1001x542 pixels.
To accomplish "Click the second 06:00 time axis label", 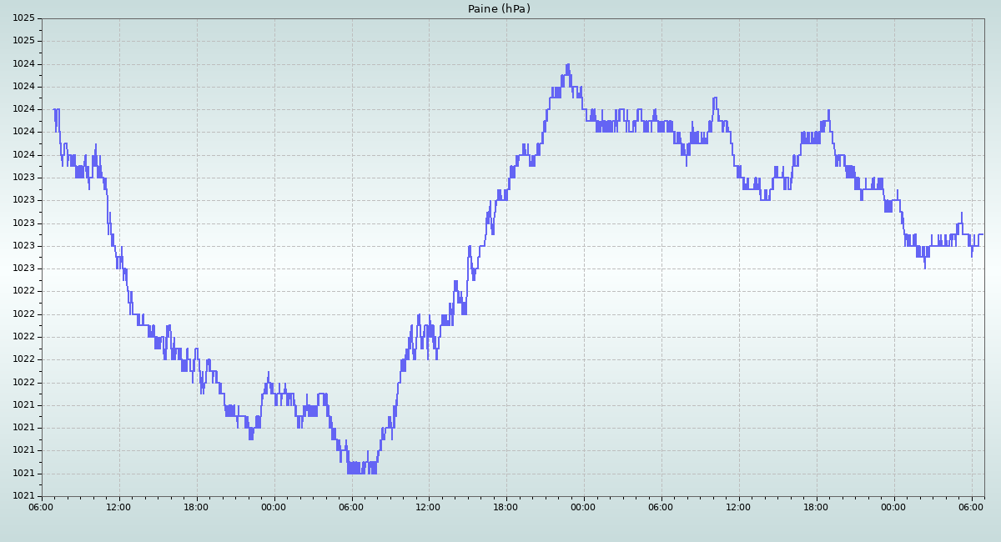I will click(x=351, y=506).
